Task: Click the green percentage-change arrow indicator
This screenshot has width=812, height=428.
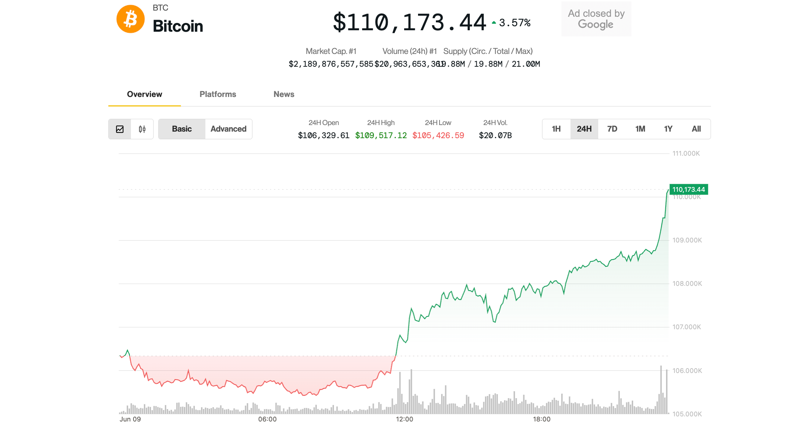Action: pos(494,23)
